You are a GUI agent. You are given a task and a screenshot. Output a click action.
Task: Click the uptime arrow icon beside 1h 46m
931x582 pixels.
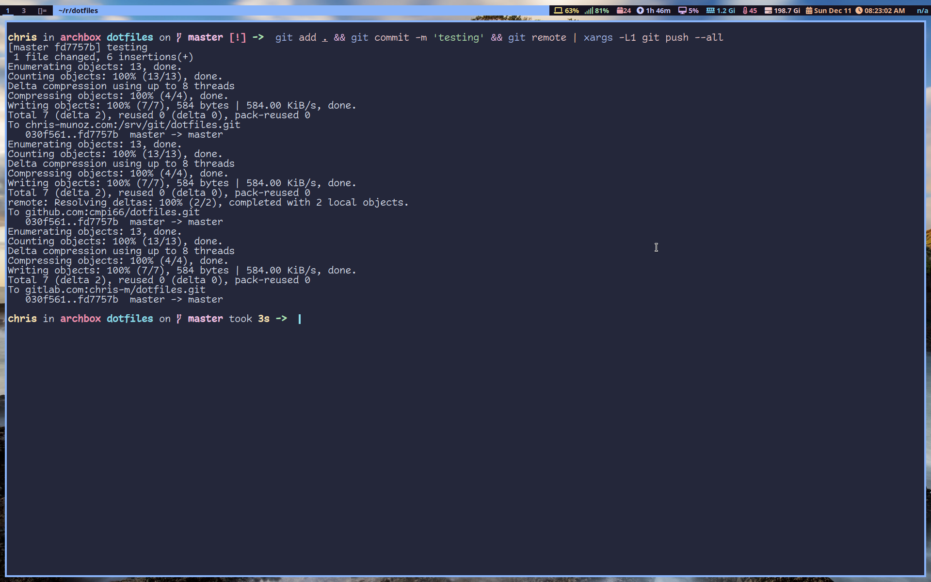[x=640, y=11]
